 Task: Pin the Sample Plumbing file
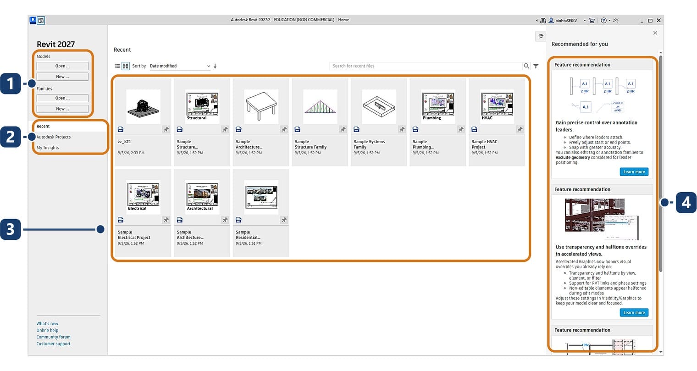click(461, 130)
